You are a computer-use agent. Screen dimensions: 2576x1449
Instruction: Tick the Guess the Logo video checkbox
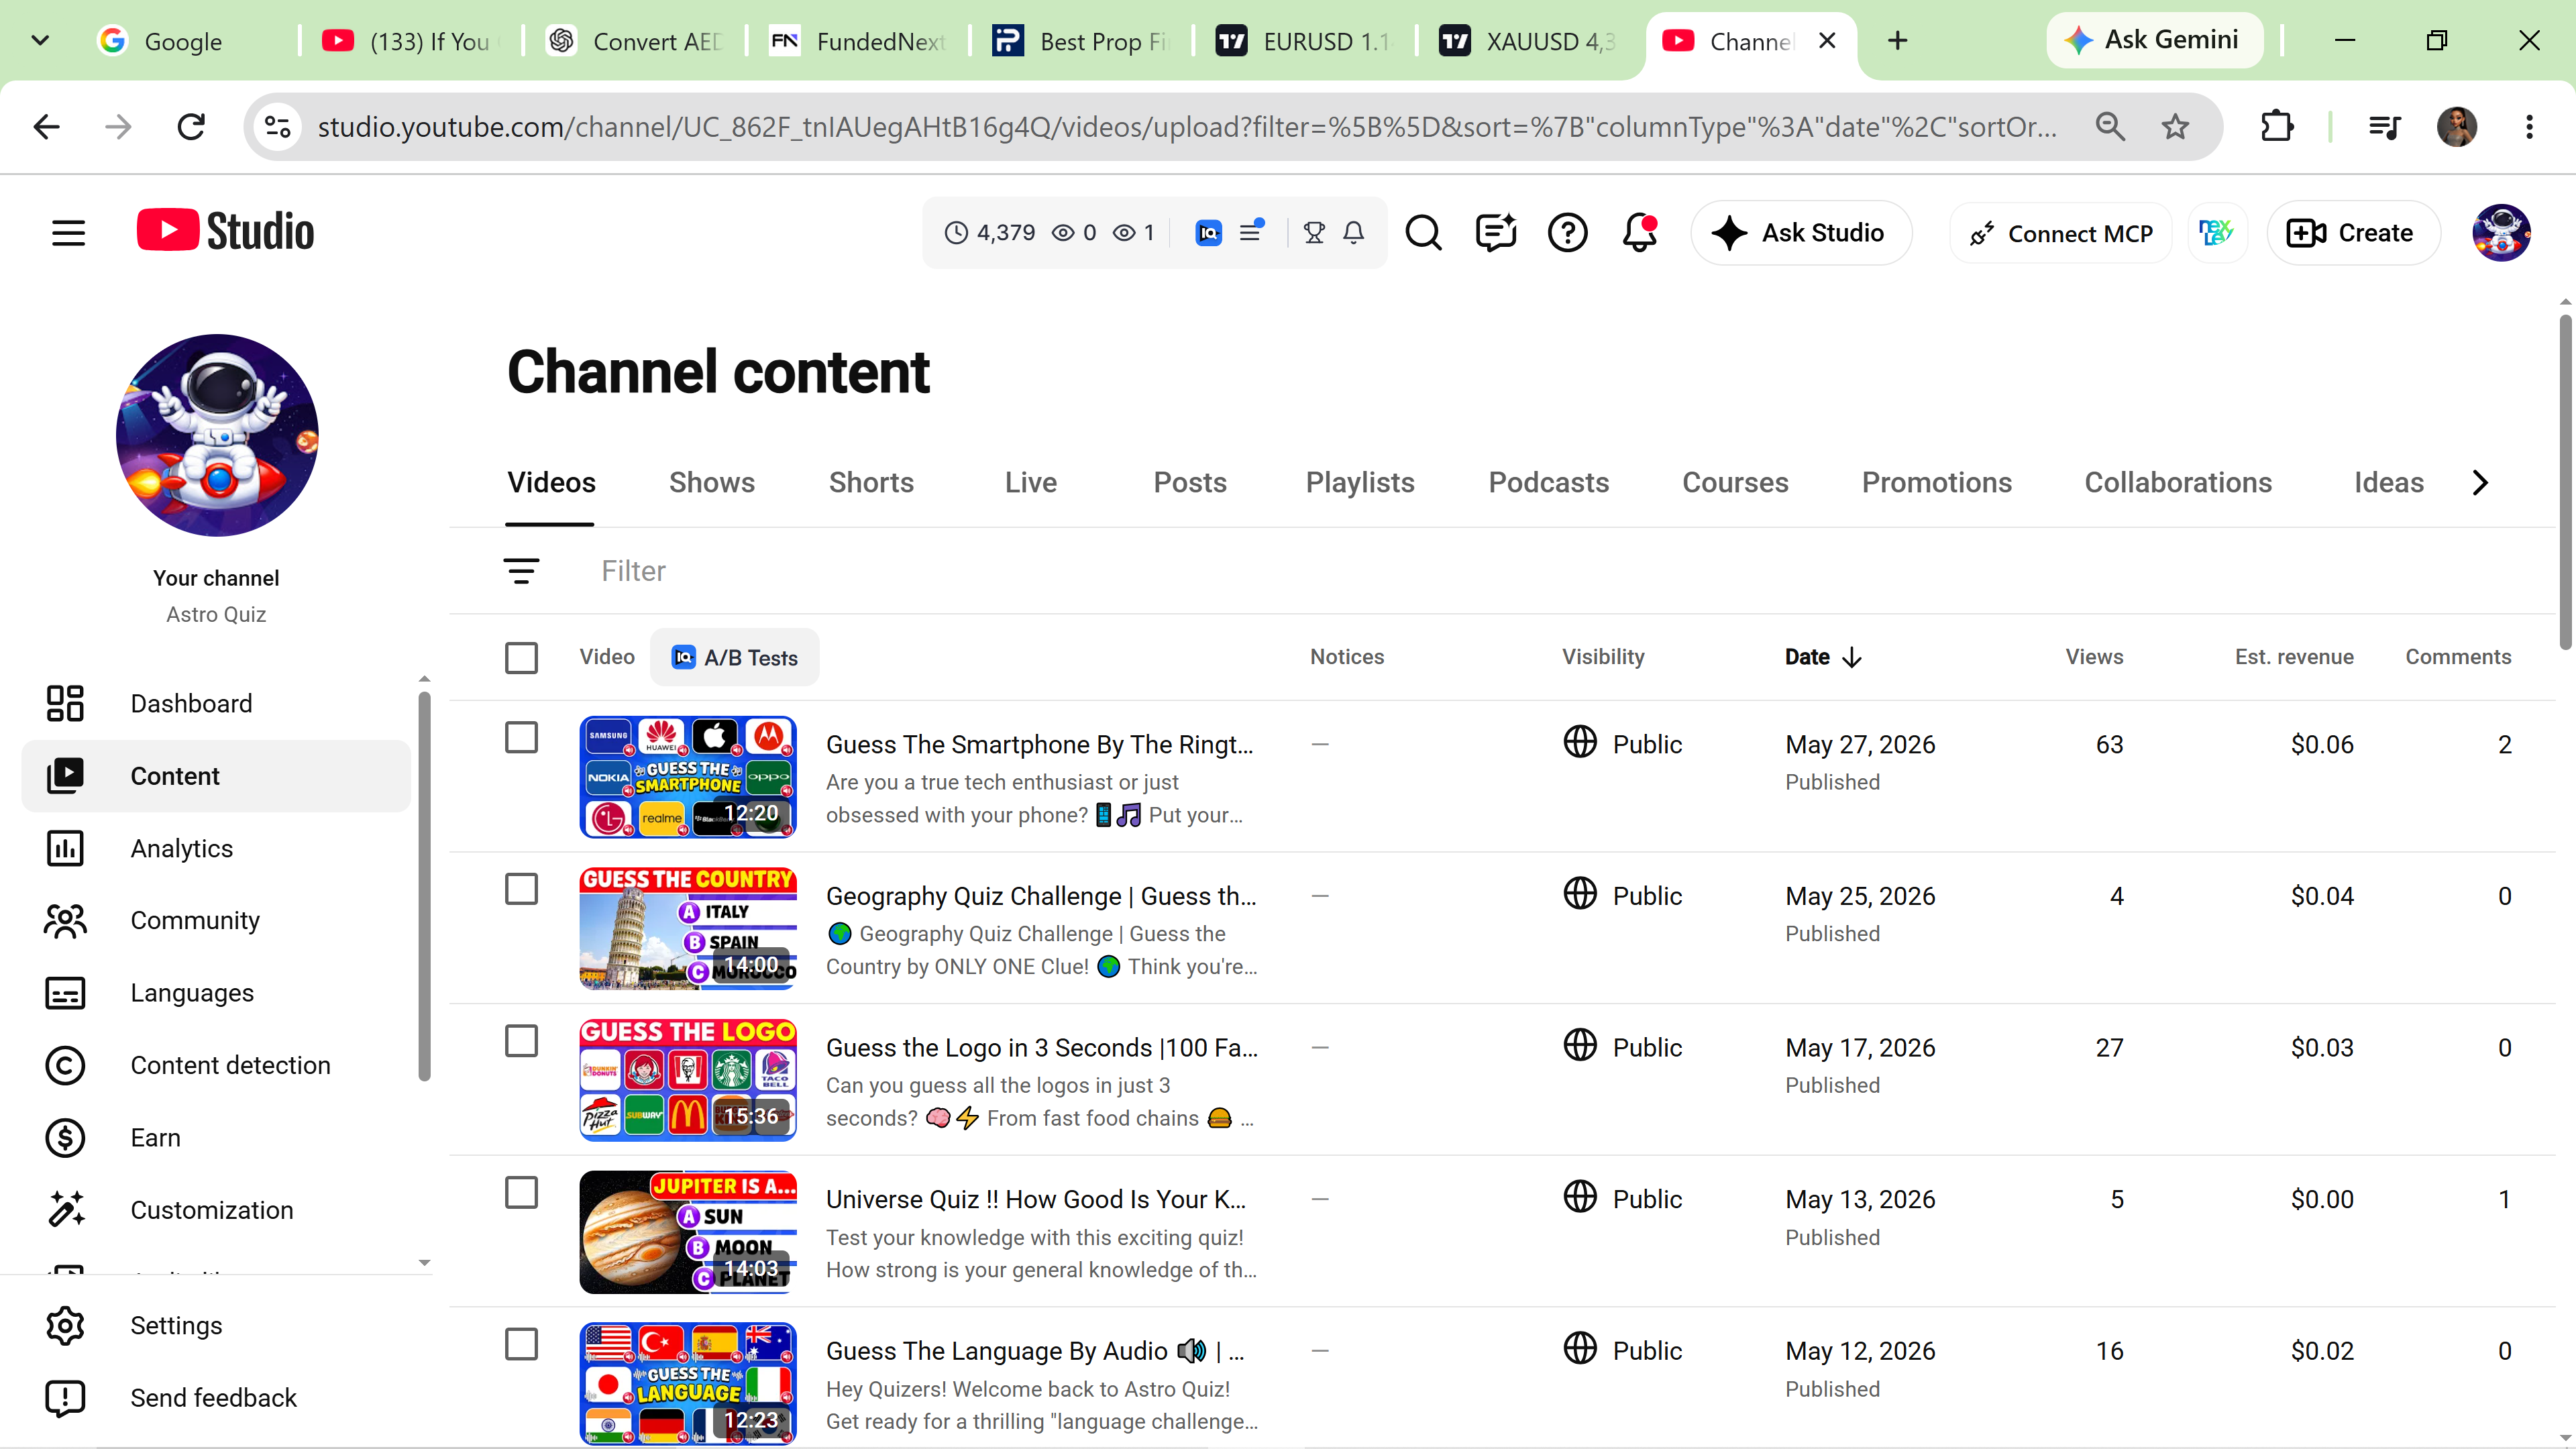521,1041
